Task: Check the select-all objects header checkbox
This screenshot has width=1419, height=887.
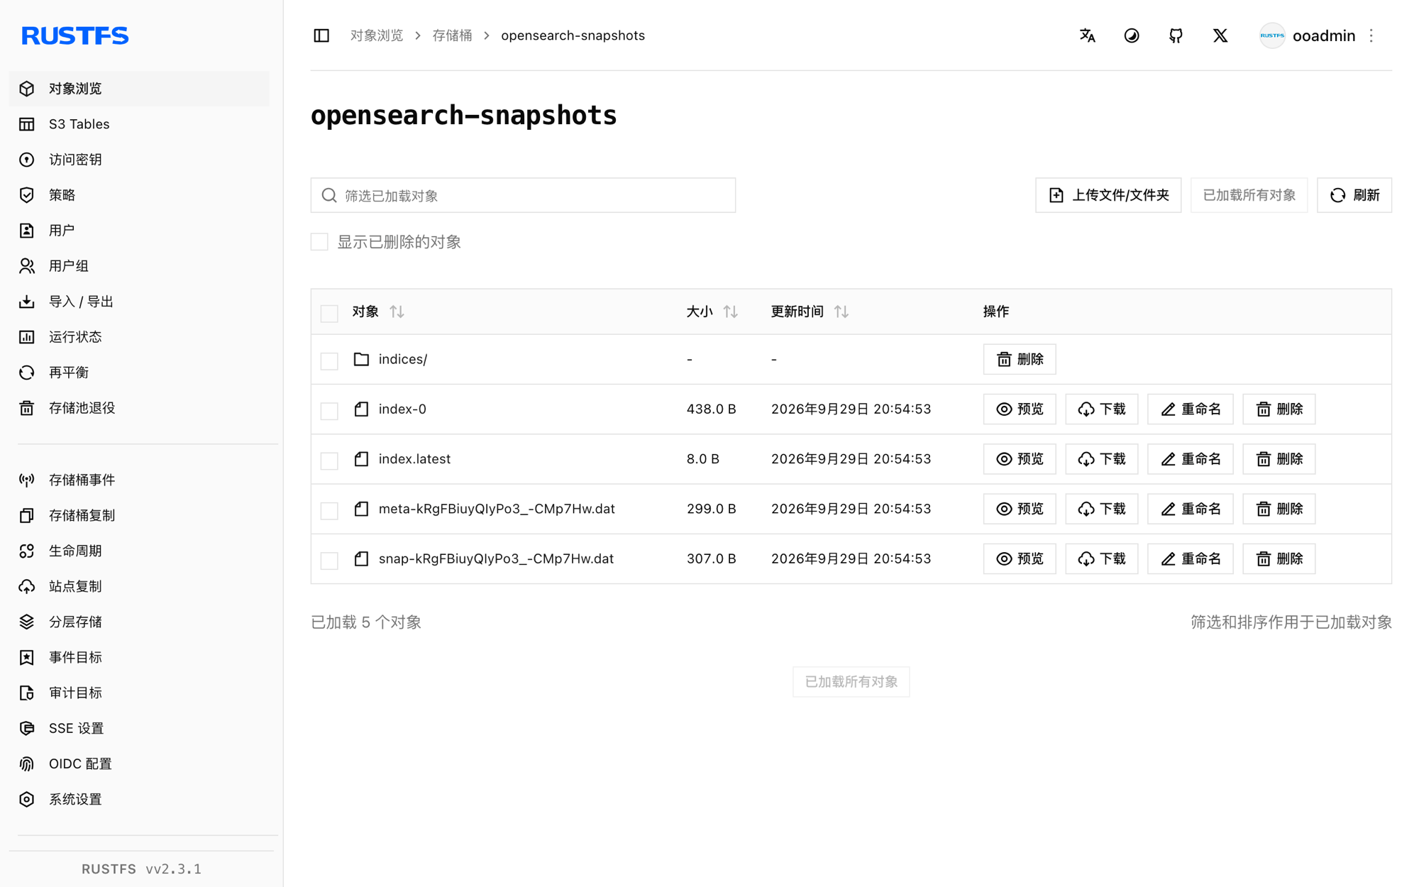Action: tap(329, 313)
